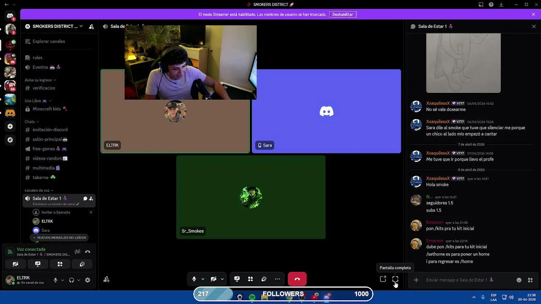Deafen using the headphones in user panel
This screenshot has height=304, width=541.
click(x=71, y=280)
